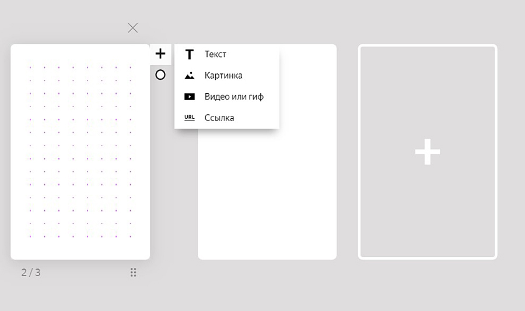This screenshot has height=311, width=525.
Task: Click the X close icon above the slide
Action: click(132, 28)
